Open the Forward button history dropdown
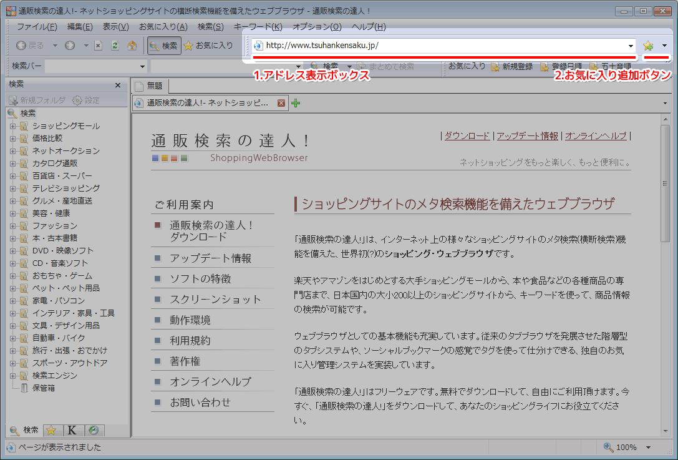The image size is (678, 460). coord(86,46)
